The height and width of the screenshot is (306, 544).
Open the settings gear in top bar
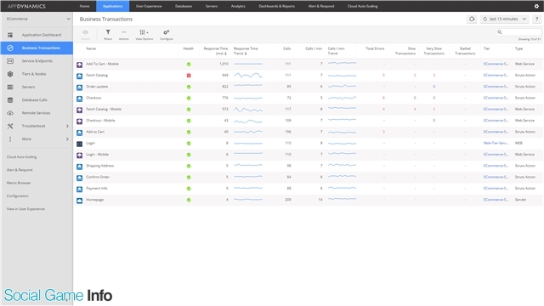click(x=536, y=6)
